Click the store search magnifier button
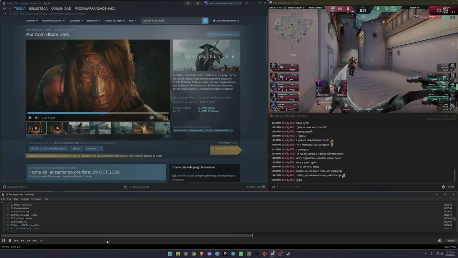Image resolution: width=458 pixels, height=258 pixels. (205, 21)
